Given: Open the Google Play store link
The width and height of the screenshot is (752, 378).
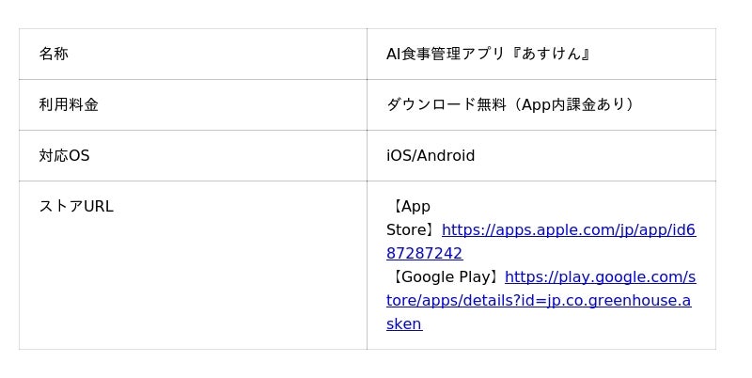Looking at the screenshot, I should click(600, 277).
